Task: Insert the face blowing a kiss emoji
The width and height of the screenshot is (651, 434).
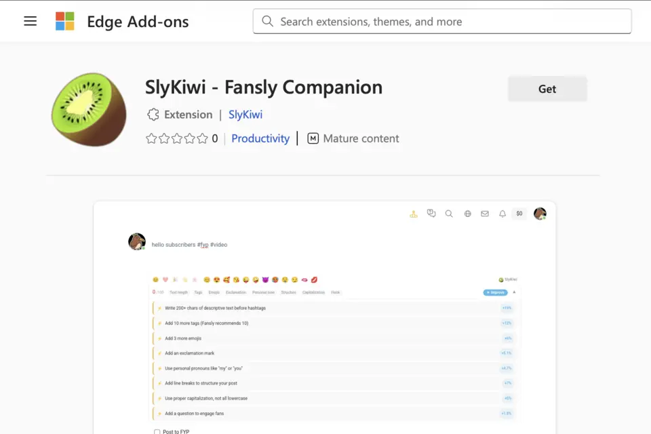Action: (x=236, y=279)
